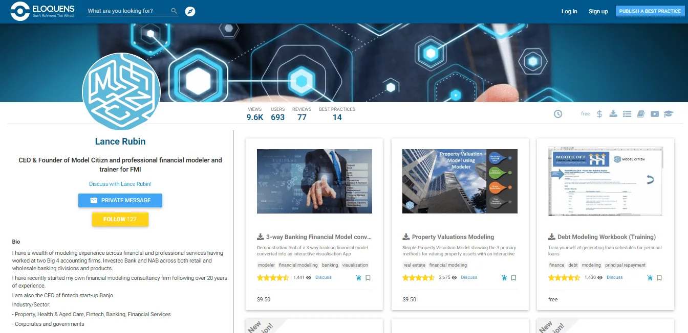Viewport: 688px width, 333px height.
Task: Click Discuss on Property Valuations card
Action: (x=469, y=278)
